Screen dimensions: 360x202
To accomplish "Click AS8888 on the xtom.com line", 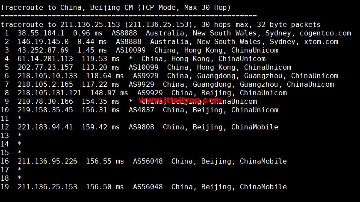I will 129,42.
